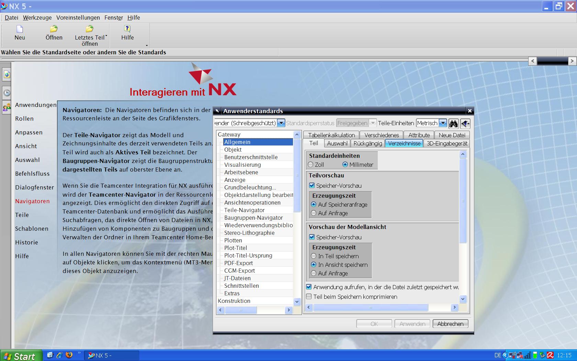This screenshot has width=577, height=361.
Task: Click the category tree scroll-down arrow
Action: coord(297,302)
